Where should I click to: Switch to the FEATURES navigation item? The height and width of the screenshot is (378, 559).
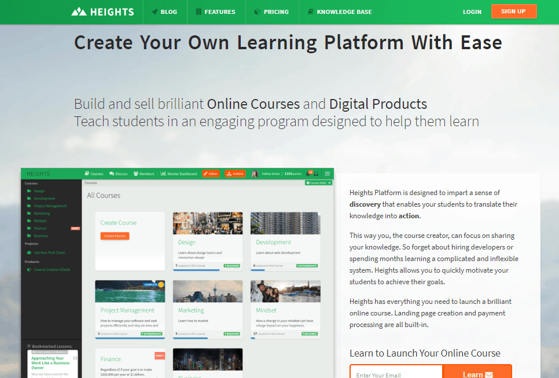coord(216,12)
